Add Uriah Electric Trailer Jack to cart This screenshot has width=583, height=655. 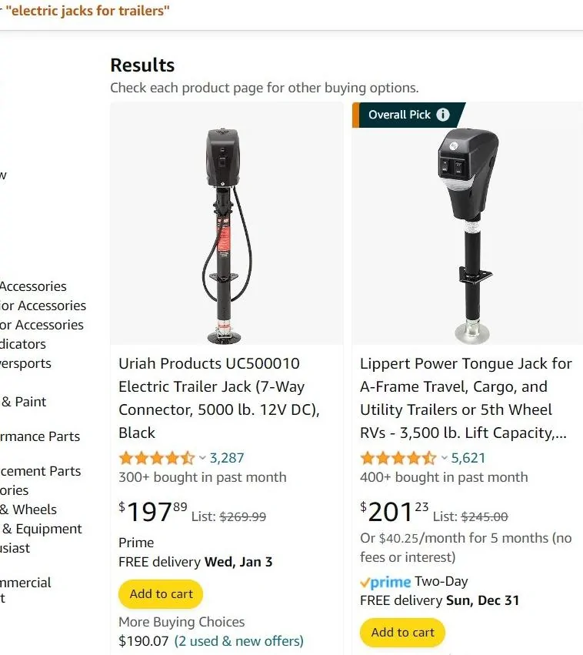(161, 593)
